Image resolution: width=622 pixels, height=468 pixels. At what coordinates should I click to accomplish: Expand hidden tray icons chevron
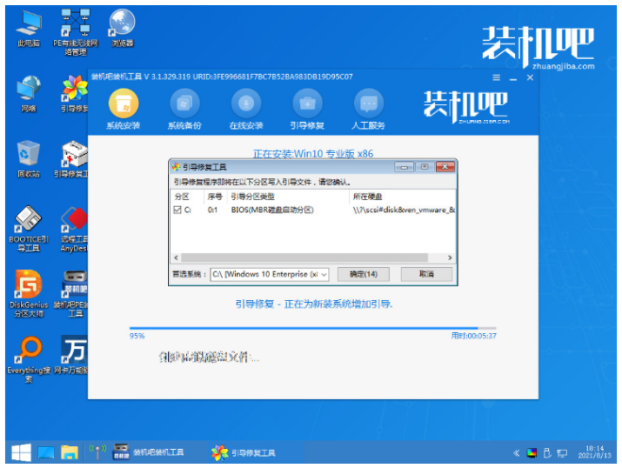point(516,453)
